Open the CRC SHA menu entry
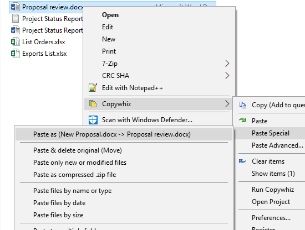The image size is (305, 230). 159,76
